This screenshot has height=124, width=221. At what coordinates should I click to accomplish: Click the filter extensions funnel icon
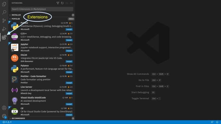58,3
